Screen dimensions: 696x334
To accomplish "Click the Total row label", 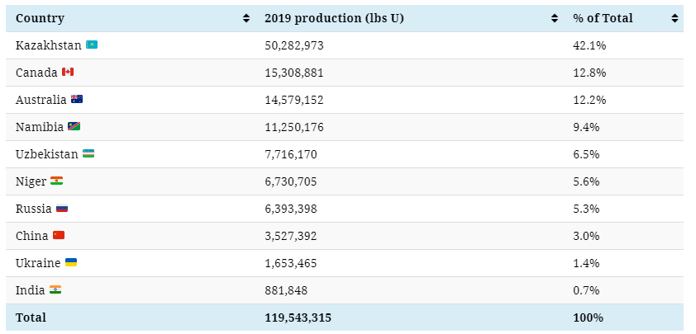I will (31, 318).
